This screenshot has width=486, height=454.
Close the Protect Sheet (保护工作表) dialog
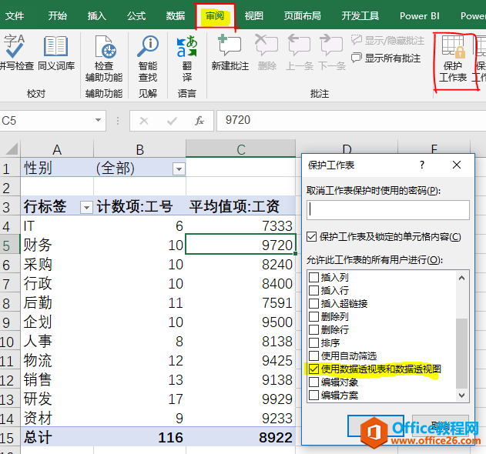457,165
